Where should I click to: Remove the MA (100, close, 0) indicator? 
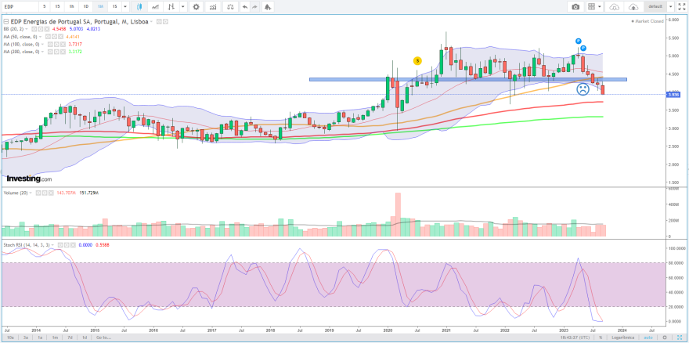pos(63,45)
